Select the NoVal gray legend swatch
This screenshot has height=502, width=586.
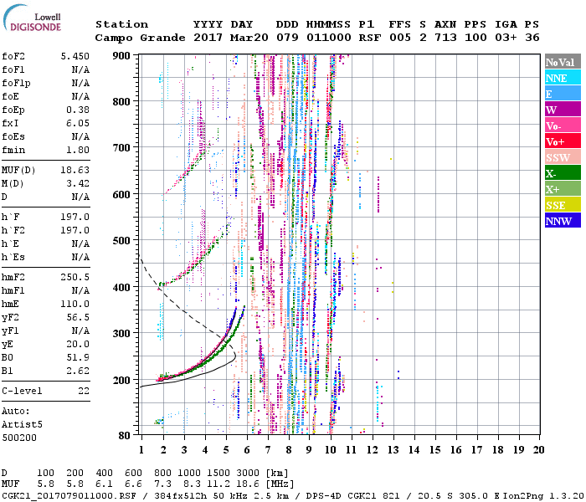pyautogui.click(x=563, y=62)
